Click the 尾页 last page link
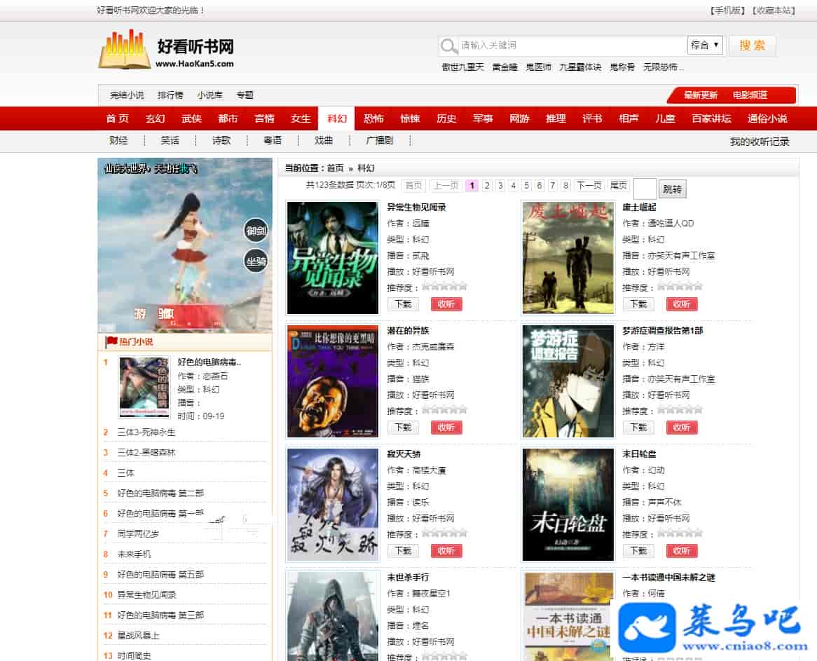The height and width of the screenshot is (661, 817). click(x=618, y=185)
